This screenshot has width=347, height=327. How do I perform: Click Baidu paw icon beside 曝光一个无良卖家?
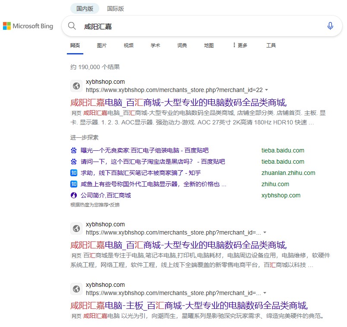(x=74, y=150)
